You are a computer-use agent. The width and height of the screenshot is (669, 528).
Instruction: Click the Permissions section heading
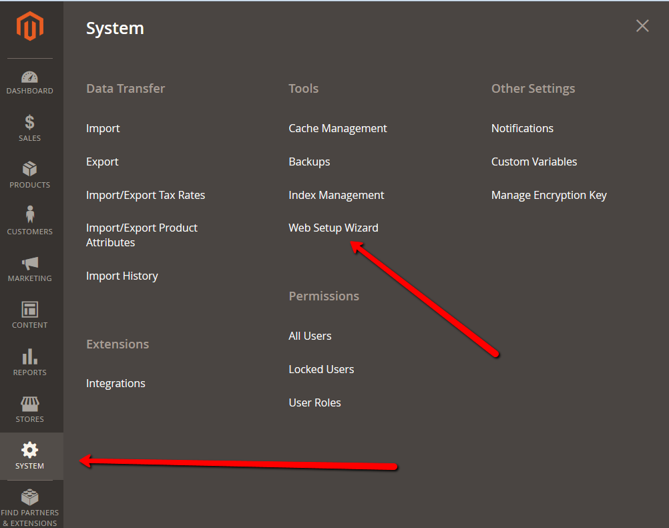[x=324, y=296]
